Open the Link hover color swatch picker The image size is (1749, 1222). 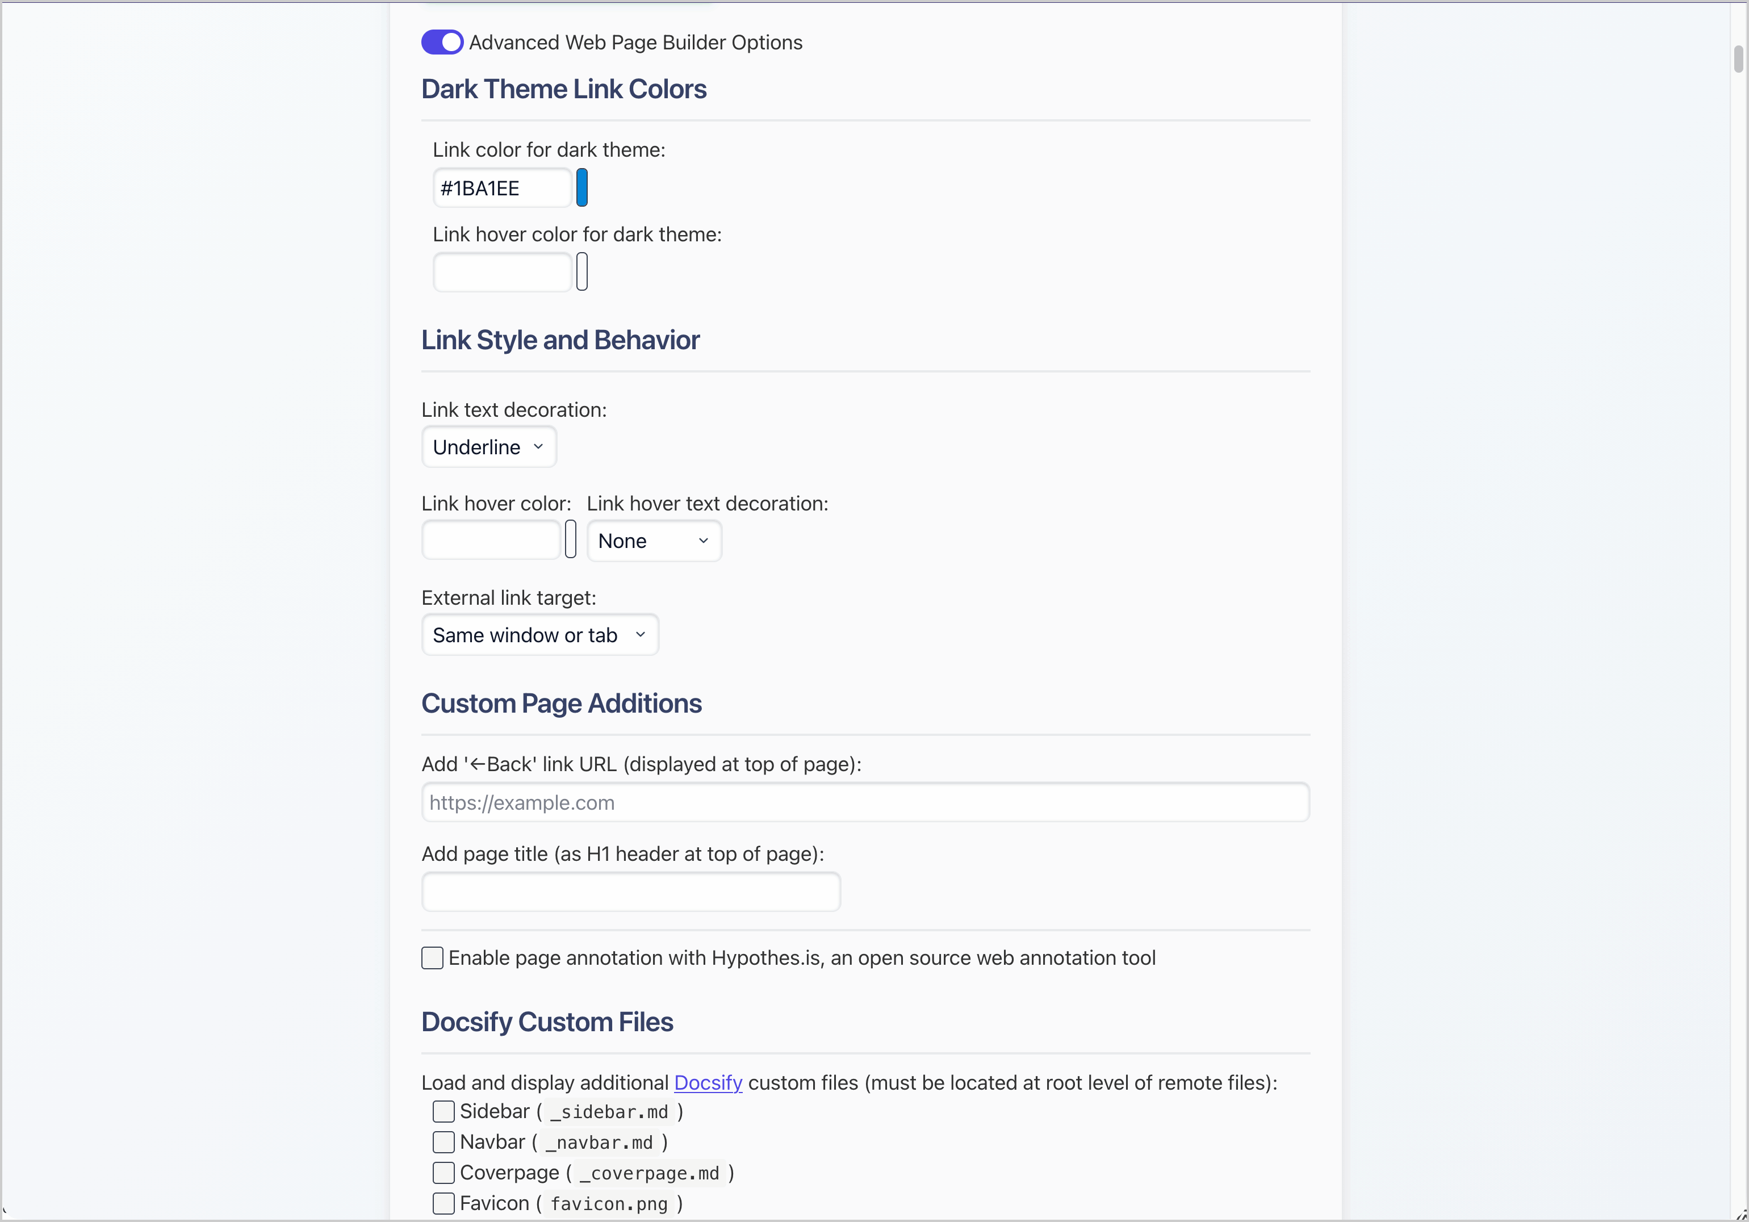coord(571,540)
